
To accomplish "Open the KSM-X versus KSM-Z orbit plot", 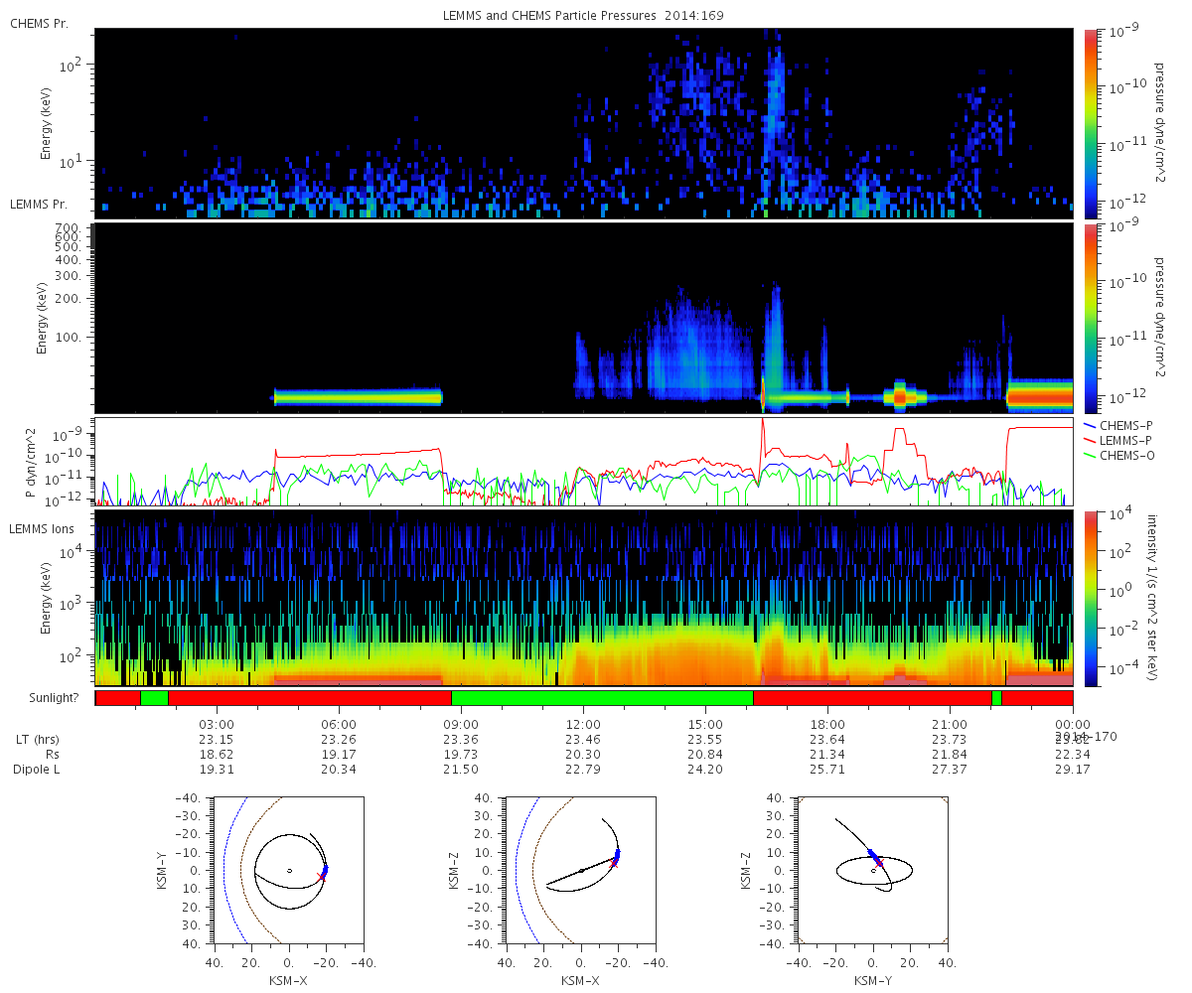I will [x=580, y=870].
